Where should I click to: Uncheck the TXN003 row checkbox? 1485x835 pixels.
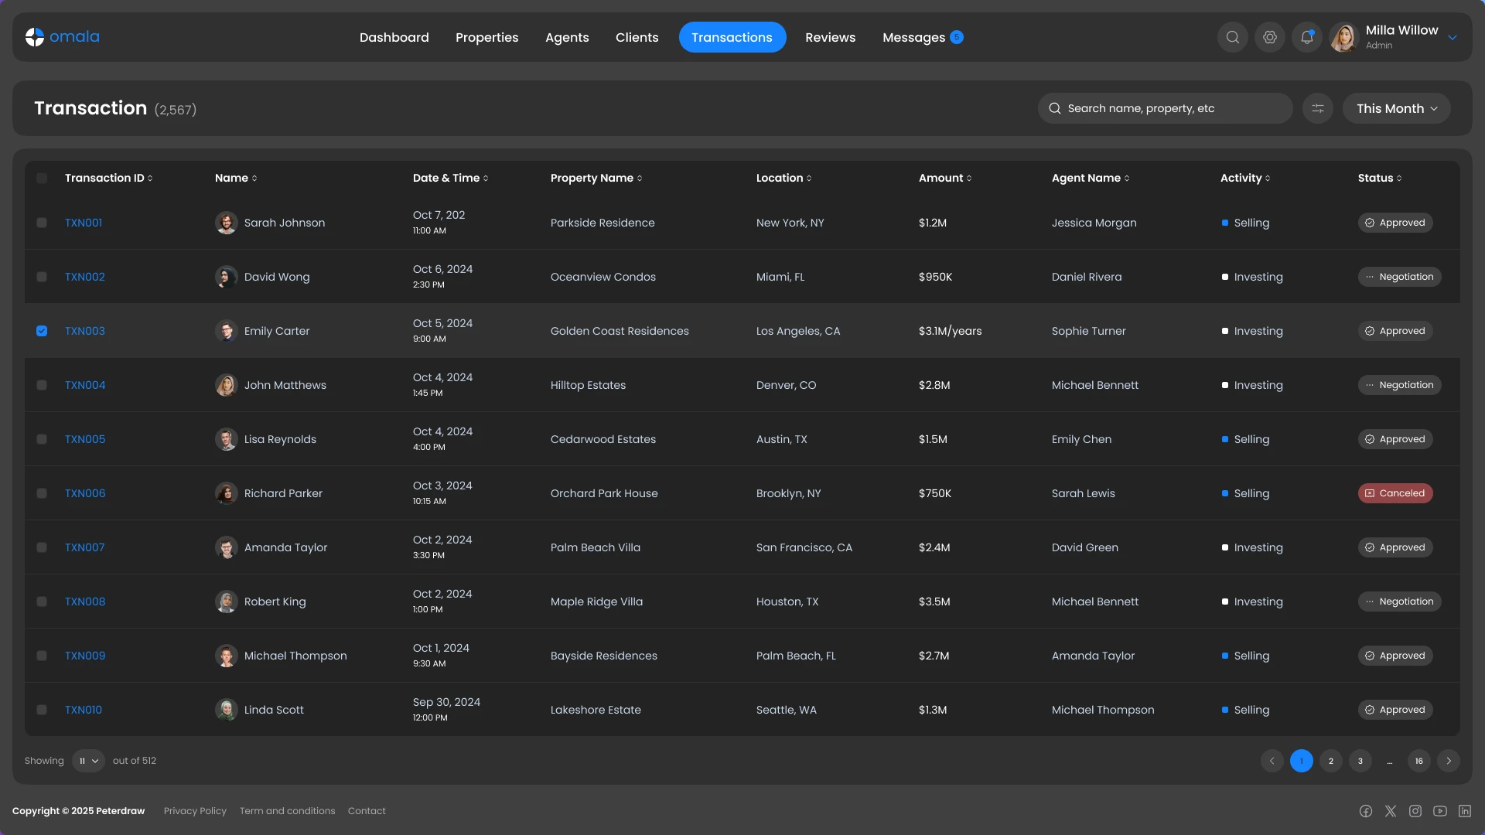click(42, 331)
